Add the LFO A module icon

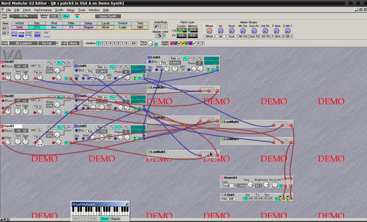(14, 34)
